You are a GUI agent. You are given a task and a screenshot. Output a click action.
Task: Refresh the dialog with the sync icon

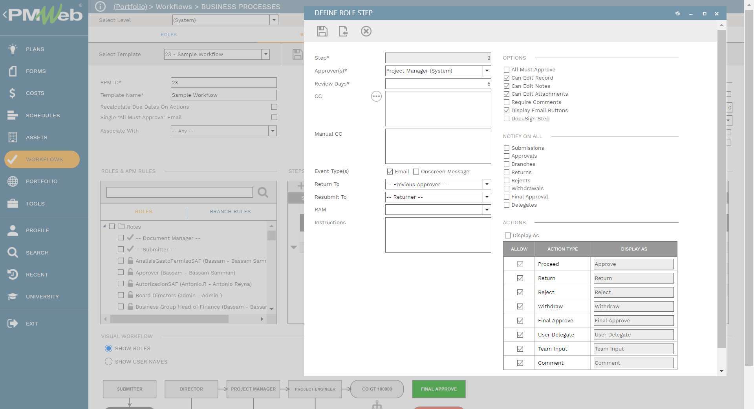(x=677, y=13)
